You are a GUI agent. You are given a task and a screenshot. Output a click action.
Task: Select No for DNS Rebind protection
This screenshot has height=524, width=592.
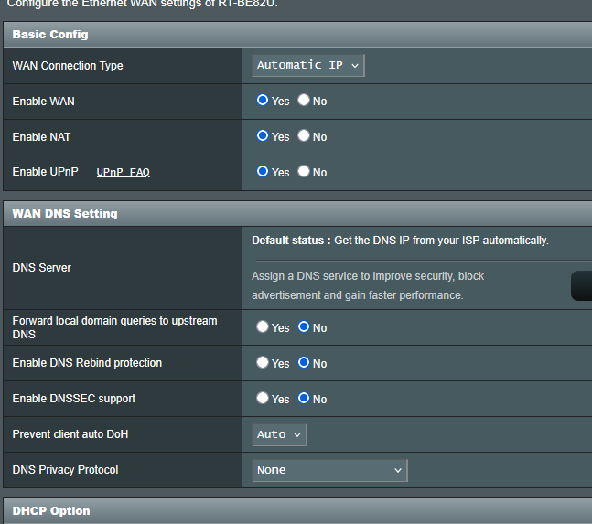[x=304, y=363]
